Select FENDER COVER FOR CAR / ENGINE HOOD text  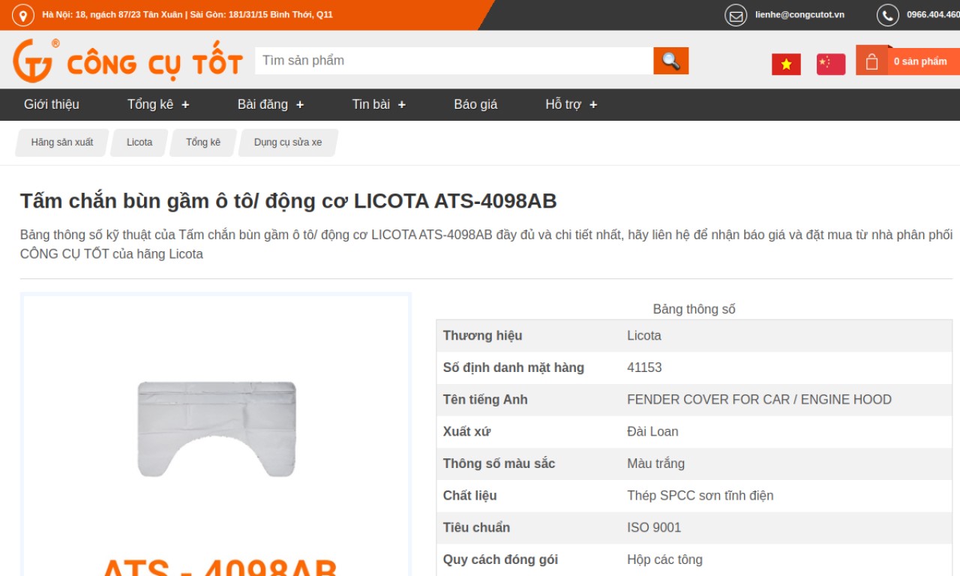[x=759, y=400]
